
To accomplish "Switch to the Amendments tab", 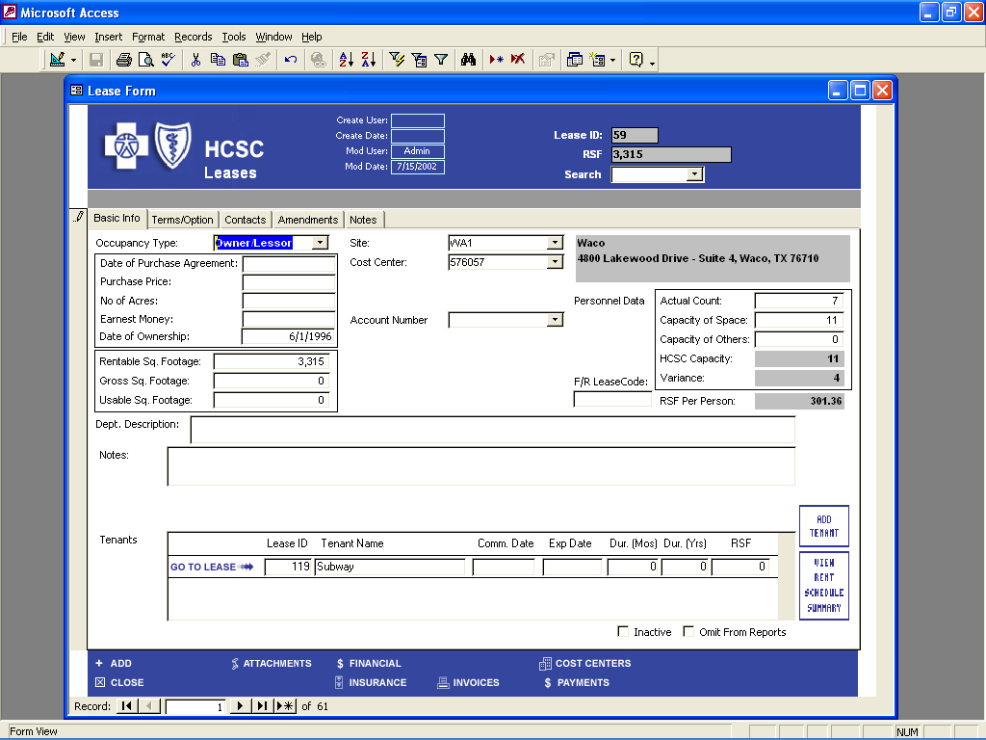I will (308, 220).
